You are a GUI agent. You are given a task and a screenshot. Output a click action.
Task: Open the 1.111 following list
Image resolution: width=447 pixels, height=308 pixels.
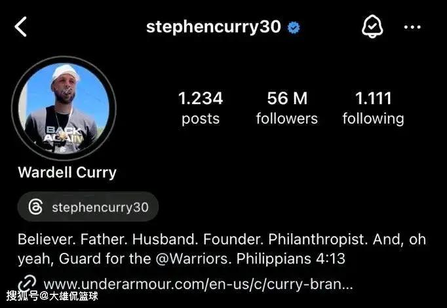373,109
